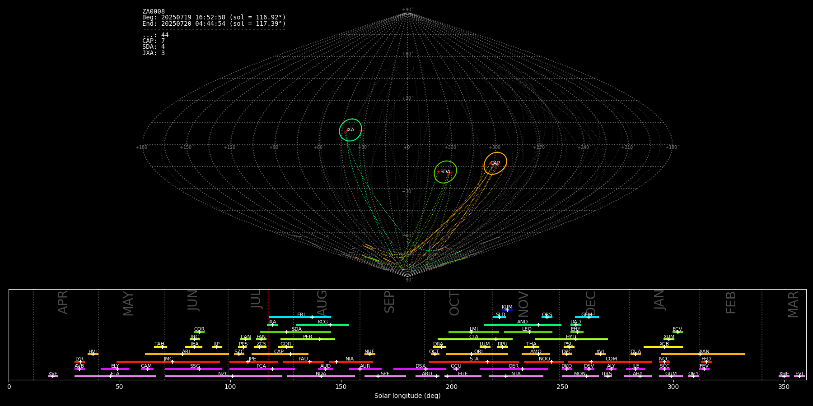Click the AUG month label

click(x=322, y=303)
